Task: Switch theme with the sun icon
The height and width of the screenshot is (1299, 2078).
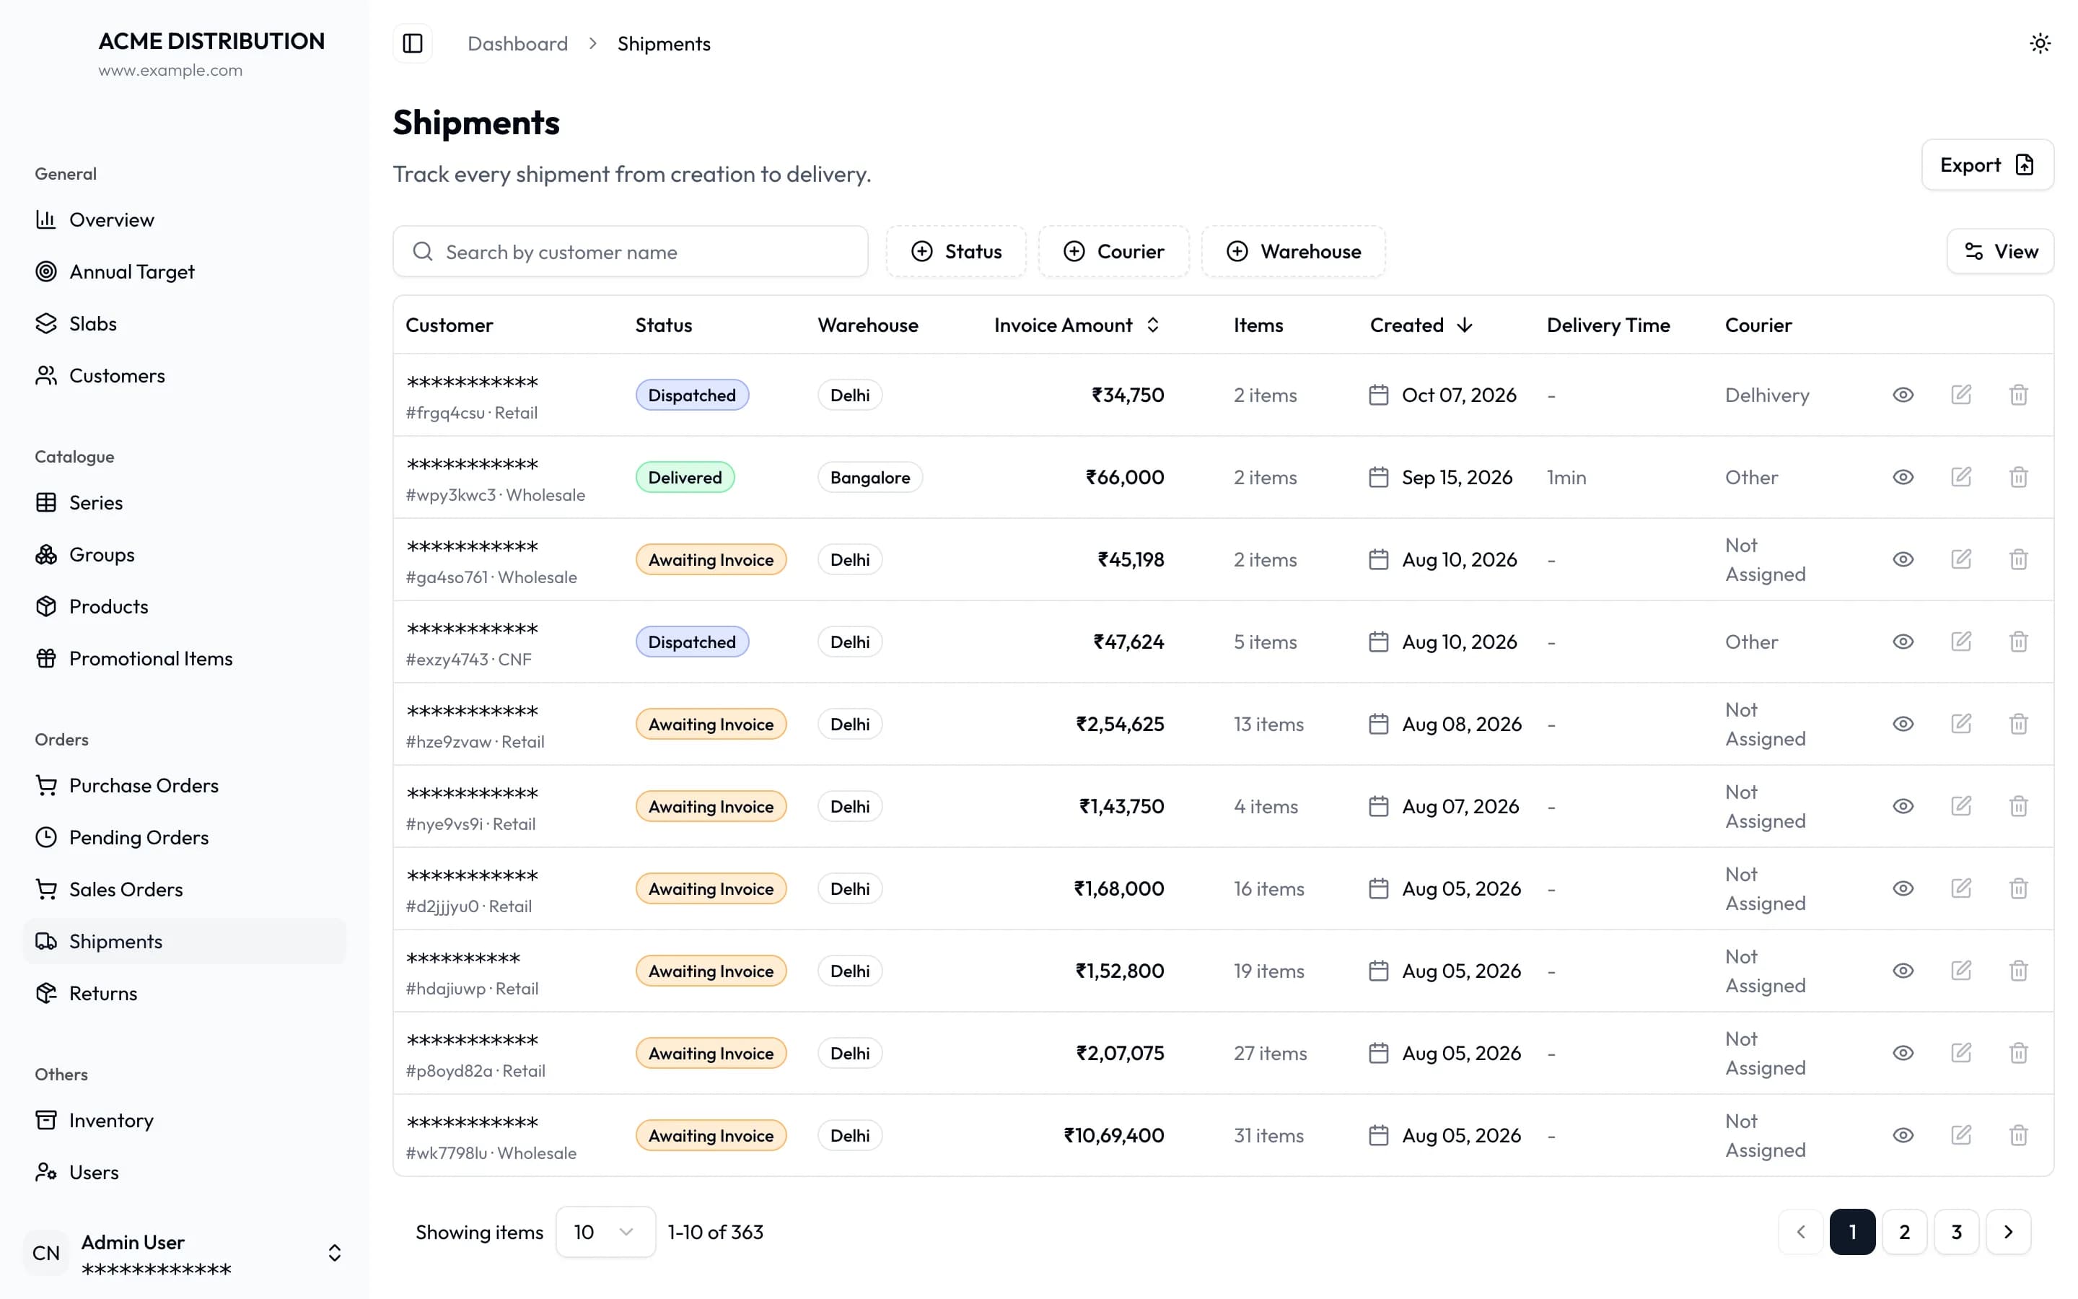Action: pos(2040,43)
